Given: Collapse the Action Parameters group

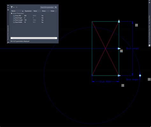Looking at the screenshot, I should coord(11,13).
